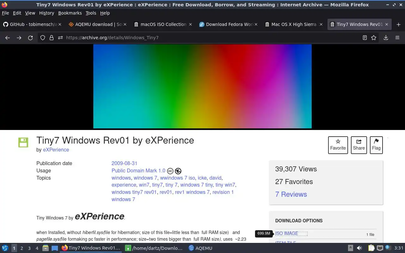
Task: Go back one page
Action: pyautogui.click(x=8, y=38)
